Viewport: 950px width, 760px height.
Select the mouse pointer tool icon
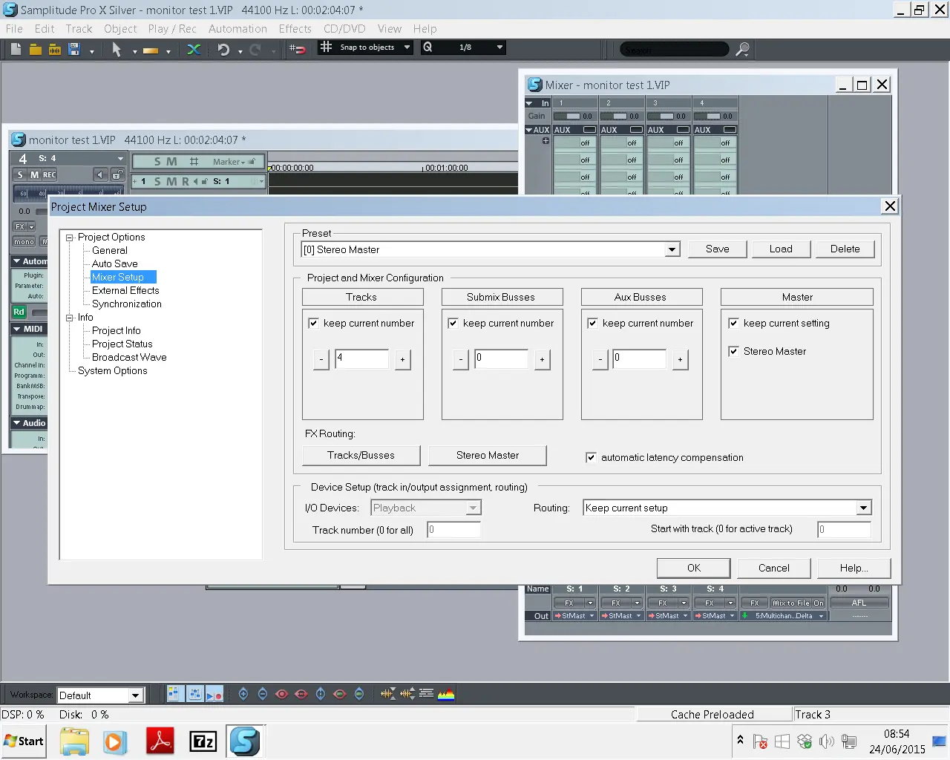tap(117, 50)
